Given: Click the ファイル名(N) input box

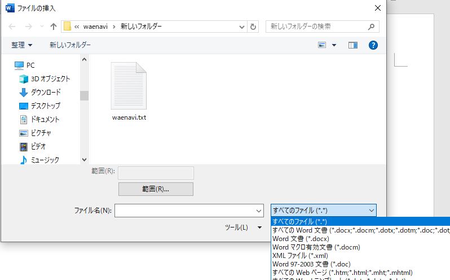Looking at the screenshot, I should point(189,211).
